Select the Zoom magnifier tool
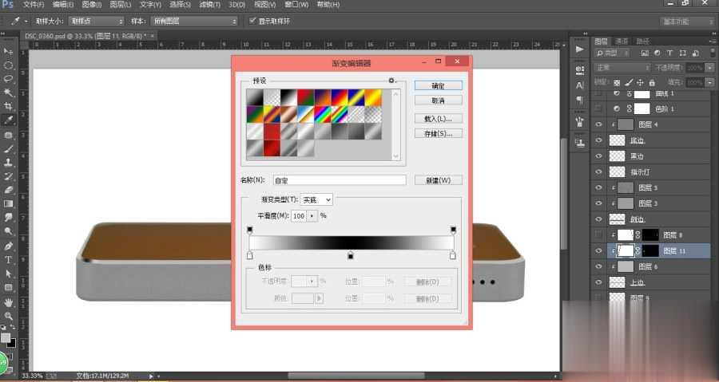 (9, 316)
